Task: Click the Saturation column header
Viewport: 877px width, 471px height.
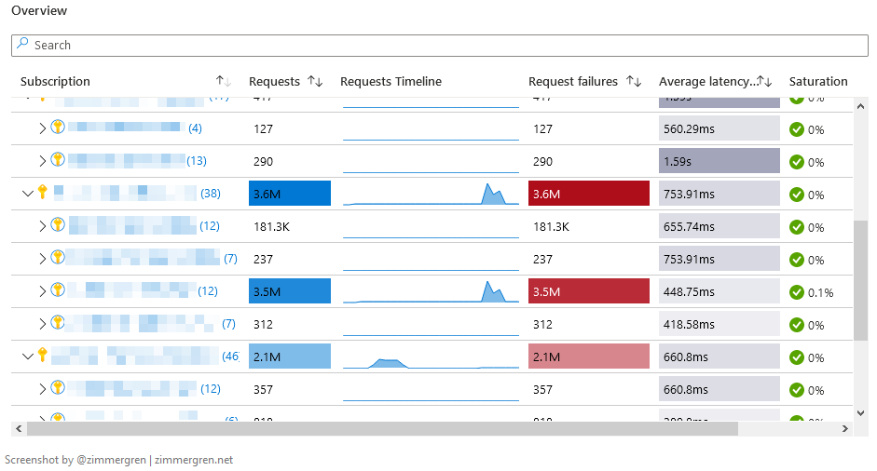Action: (x=817, y=82)
